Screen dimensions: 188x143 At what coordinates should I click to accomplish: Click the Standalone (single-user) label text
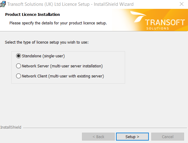tap(43, 56)
